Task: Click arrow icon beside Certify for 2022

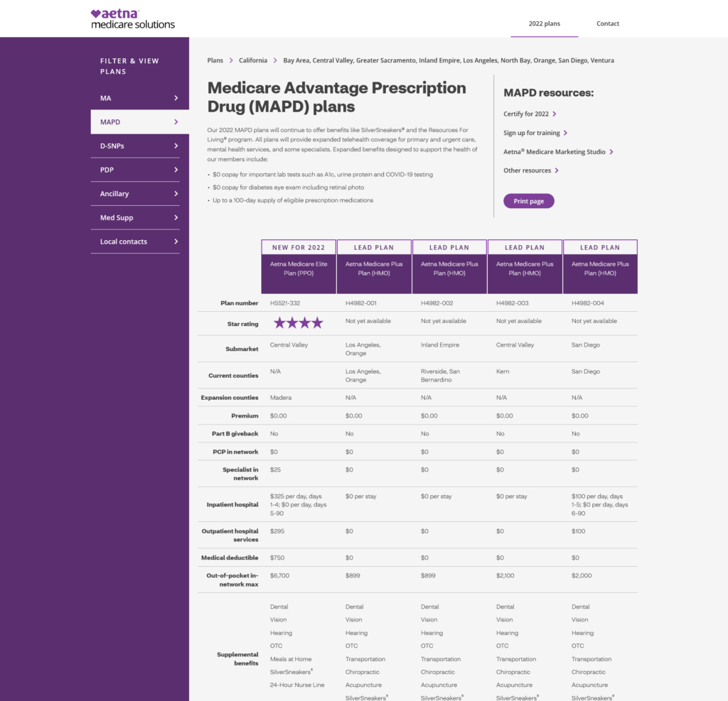Action: coord(555,114)
